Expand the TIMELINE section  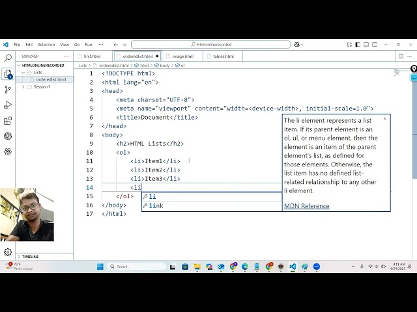(x=30, y=257)
